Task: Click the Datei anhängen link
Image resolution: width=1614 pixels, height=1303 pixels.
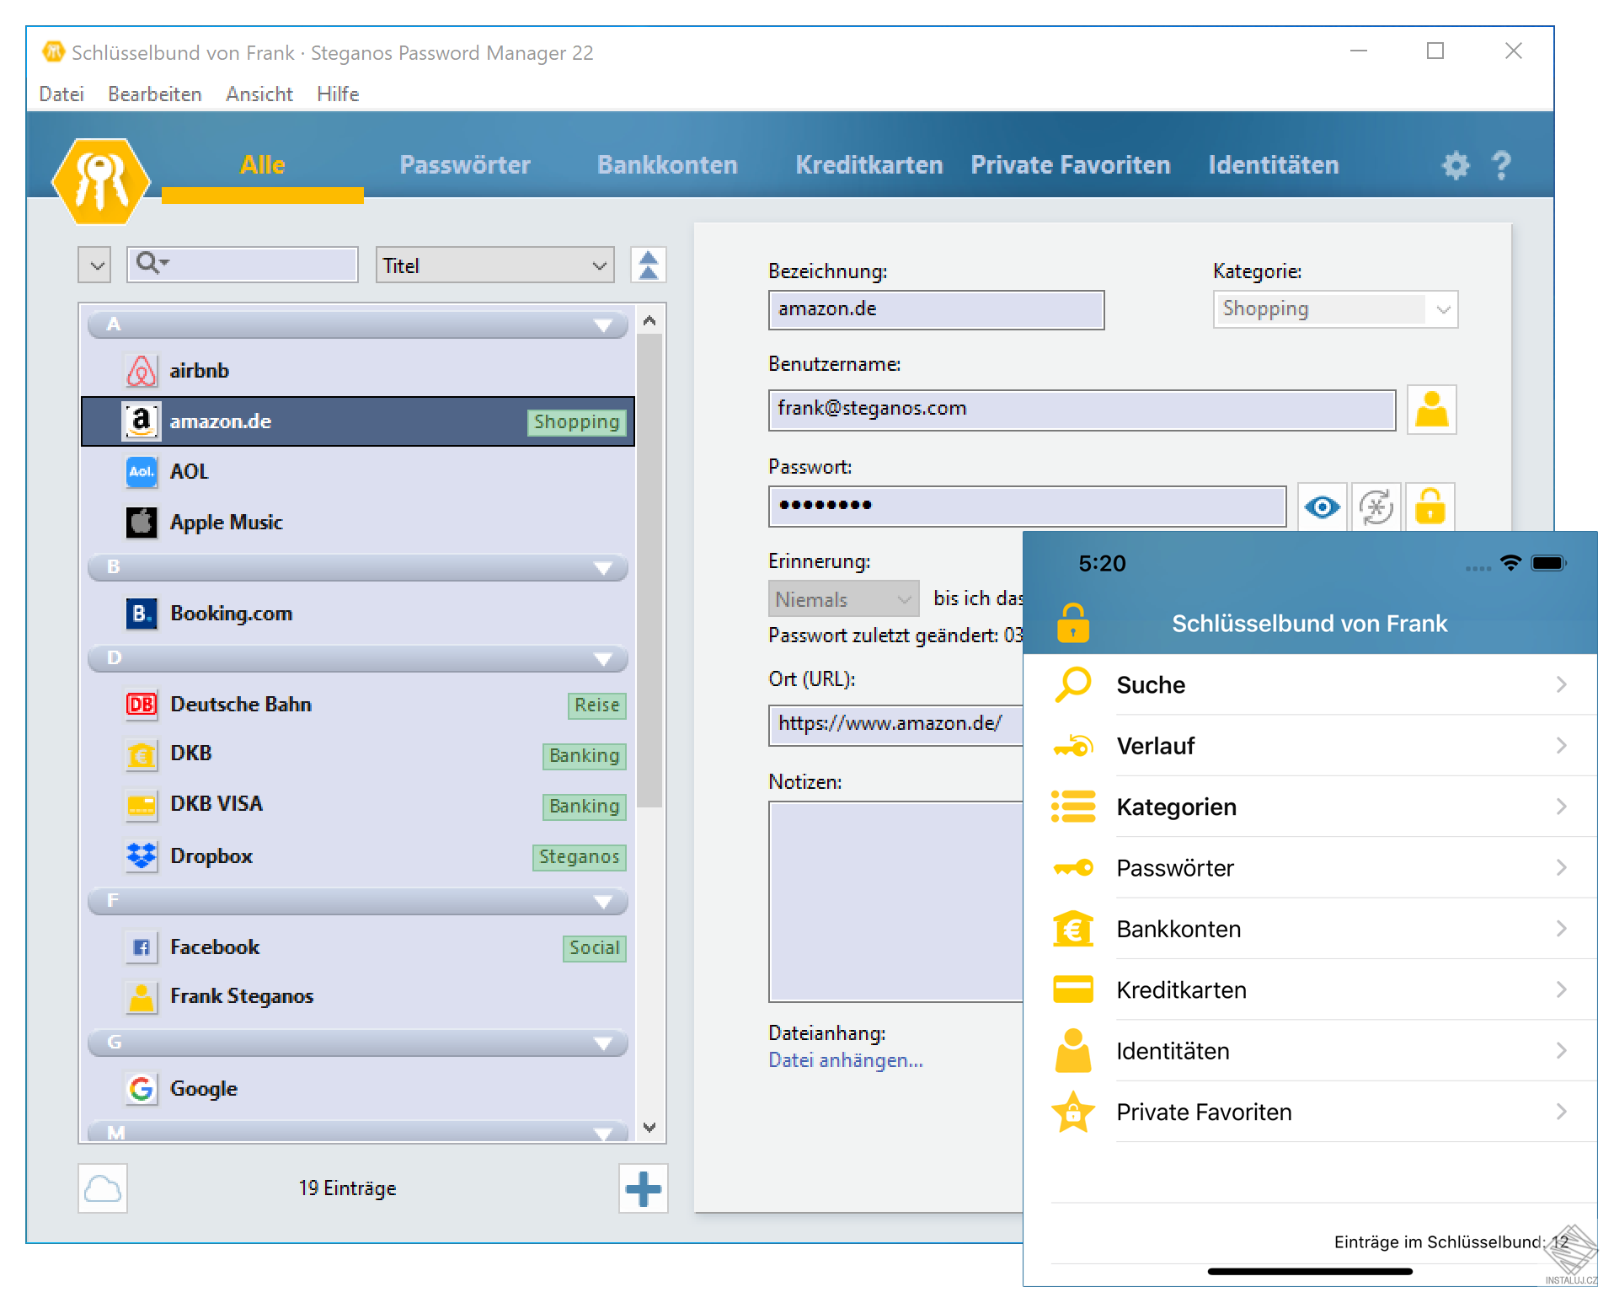Action: coord(845,1059)
